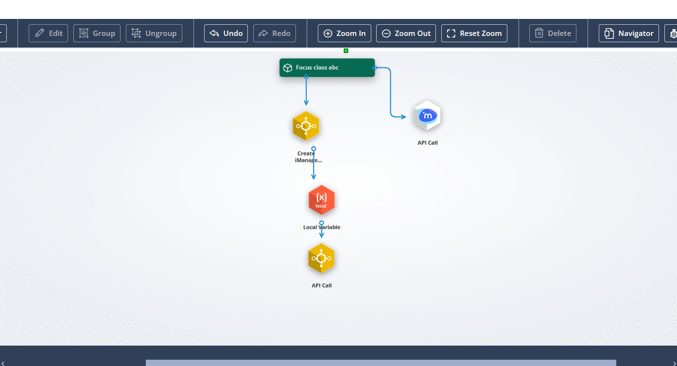
Task: Click the bug debug icon
Action: point(672,33)
